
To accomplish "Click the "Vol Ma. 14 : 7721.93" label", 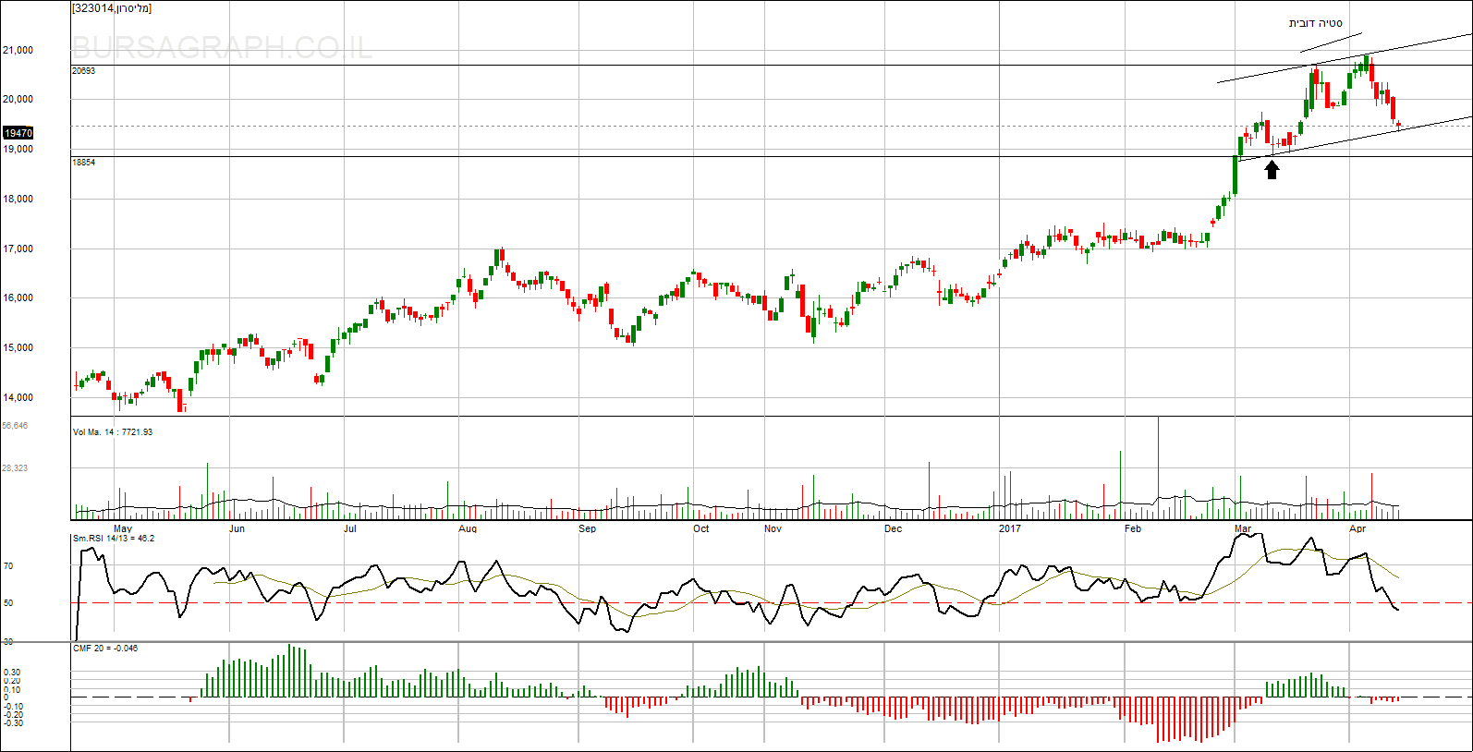I will click(113, 432).
